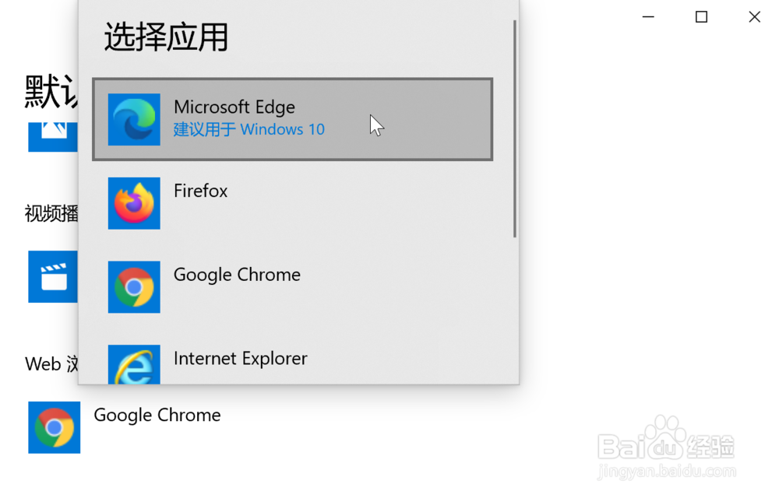
Task: Click the '视频播' section label
Action: 51,214
